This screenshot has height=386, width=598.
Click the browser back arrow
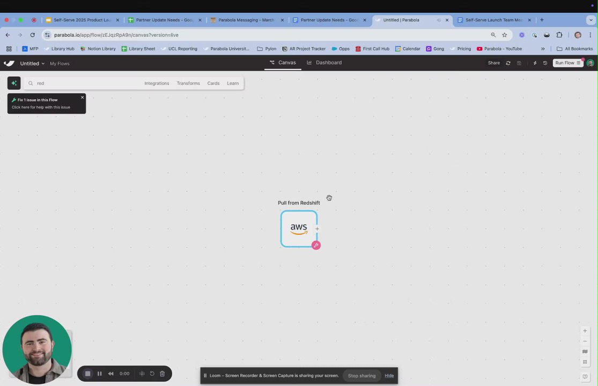pyautogui.click(x=8, y=35)
